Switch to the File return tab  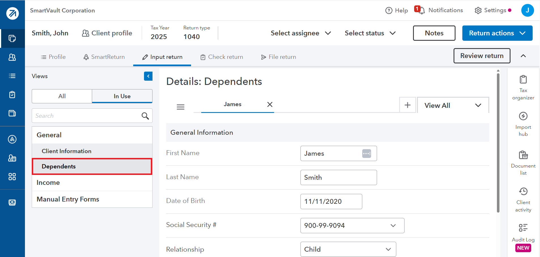[x=278, y=57]
